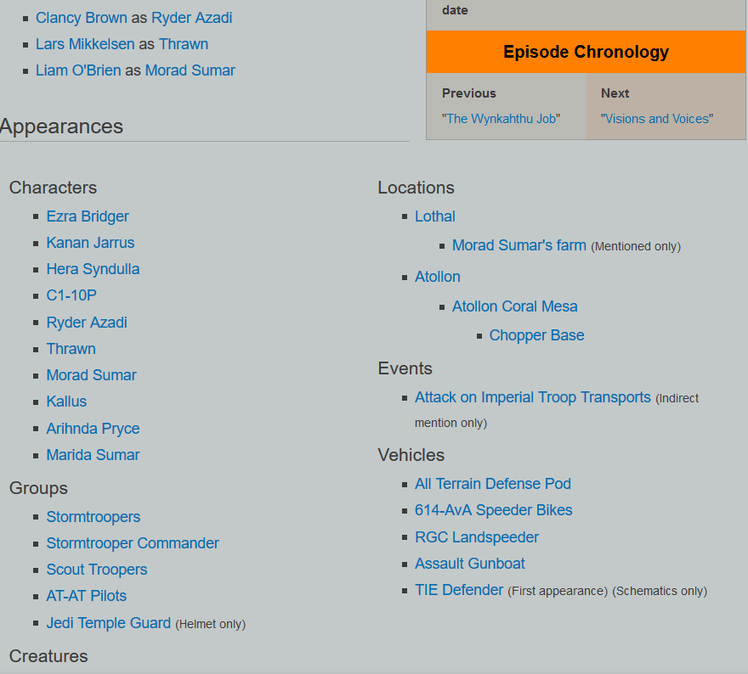Select Kanan Jarrus in Characters list

click(x=90, y=243)
